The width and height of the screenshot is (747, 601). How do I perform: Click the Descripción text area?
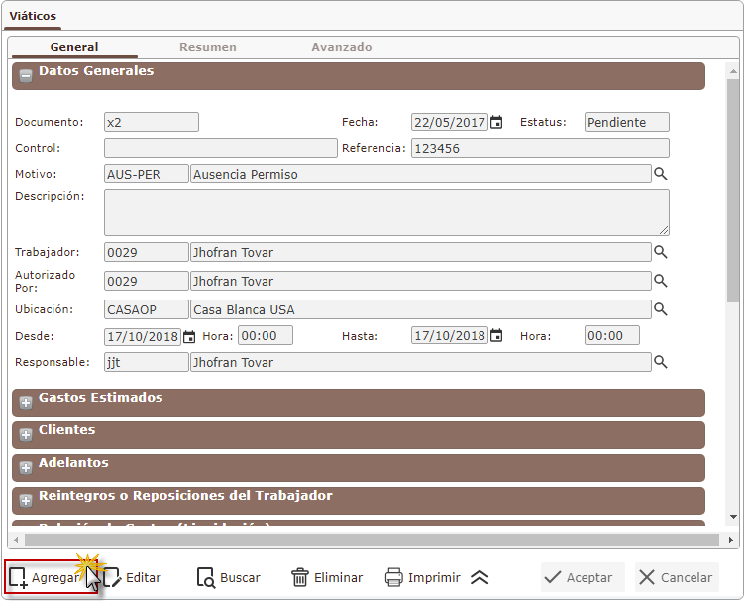click(x=386, y=212)
